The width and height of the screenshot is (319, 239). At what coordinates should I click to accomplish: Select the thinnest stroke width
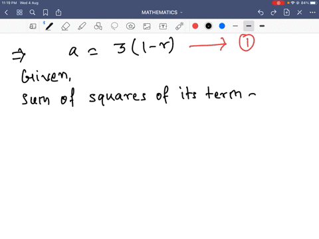click(x=235, y=26)
